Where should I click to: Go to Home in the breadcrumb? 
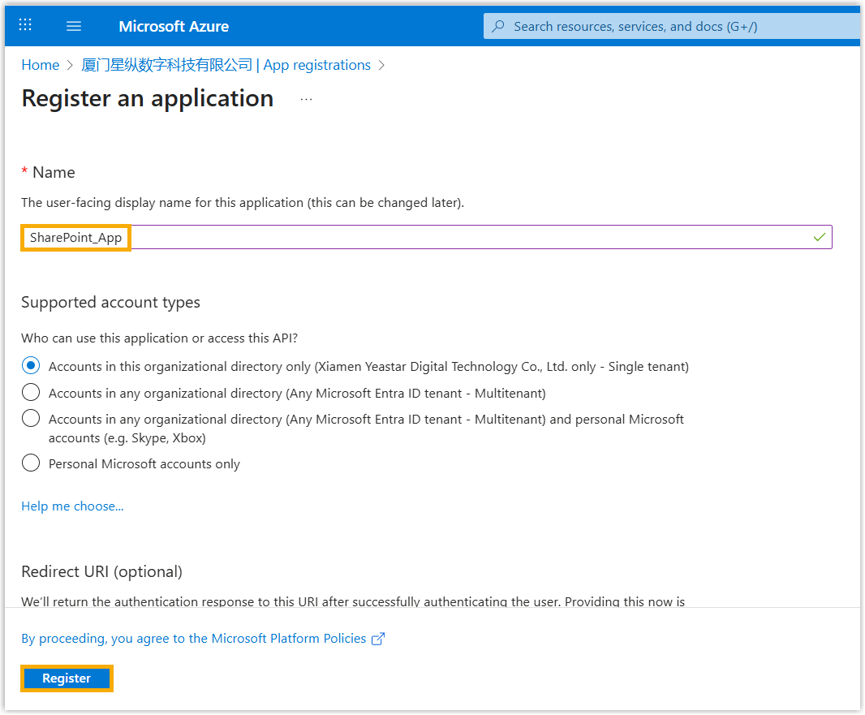point(41,65)
